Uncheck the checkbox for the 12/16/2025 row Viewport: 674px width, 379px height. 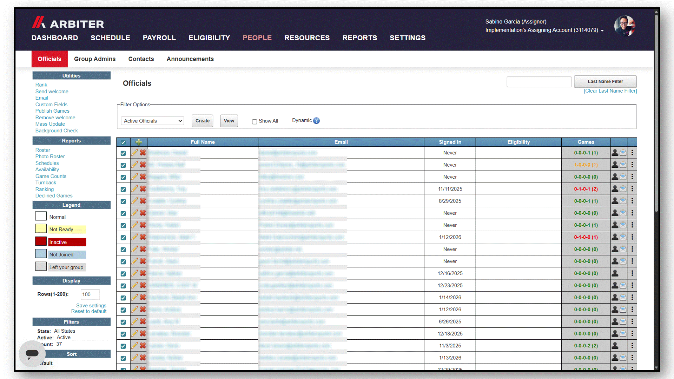[x=123, y=274]
